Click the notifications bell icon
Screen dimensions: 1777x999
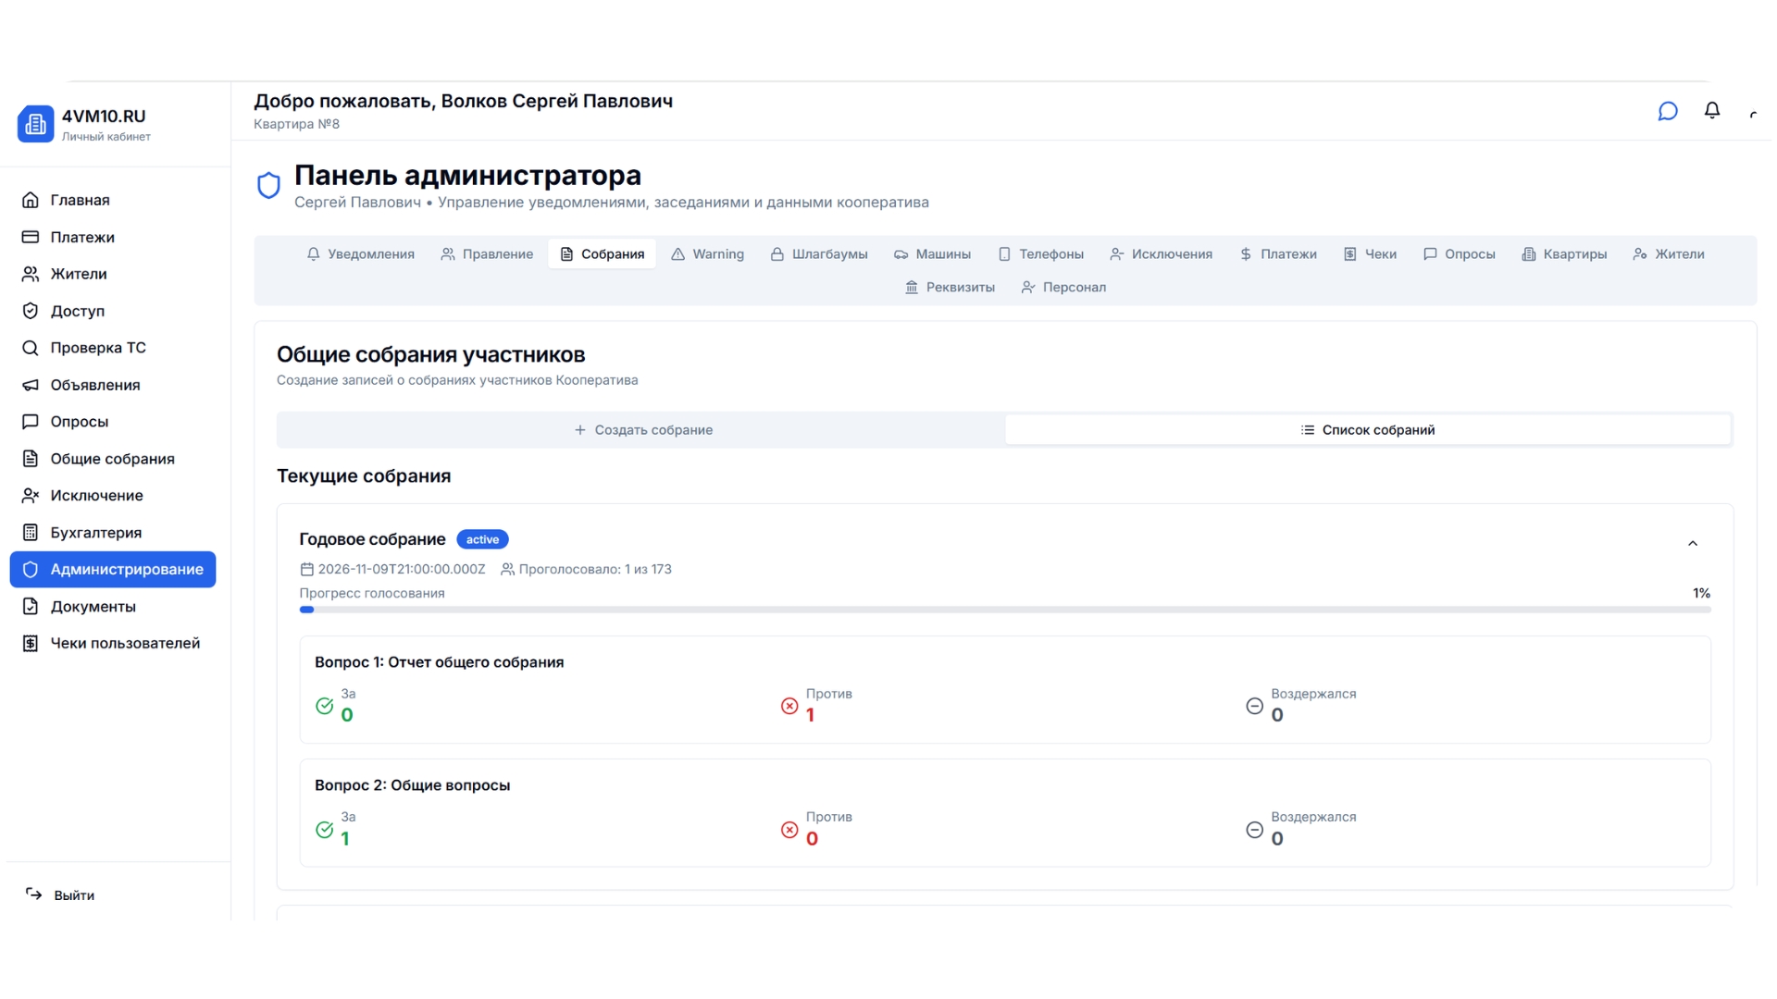1712,110
